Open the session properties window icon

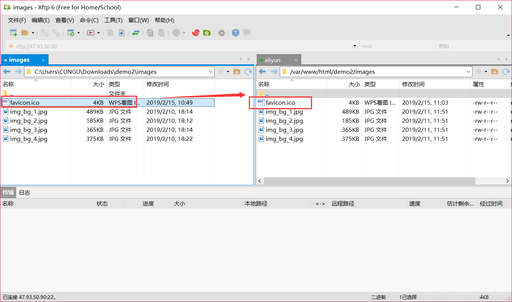point(71,33)
